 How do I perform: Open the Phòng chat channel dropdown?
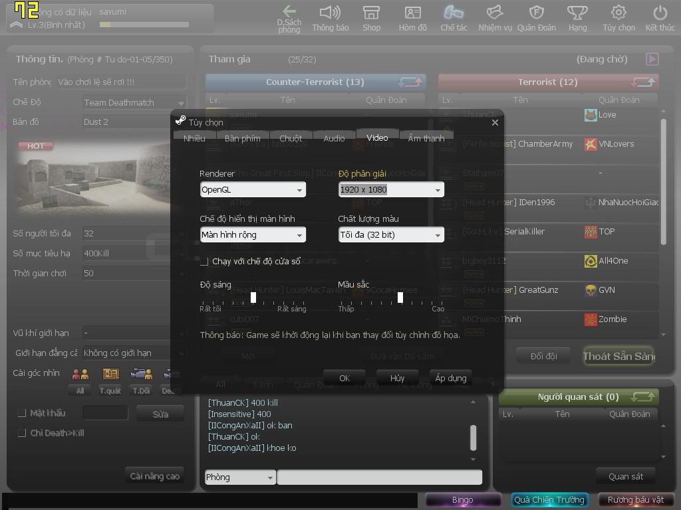pos(240,477)
